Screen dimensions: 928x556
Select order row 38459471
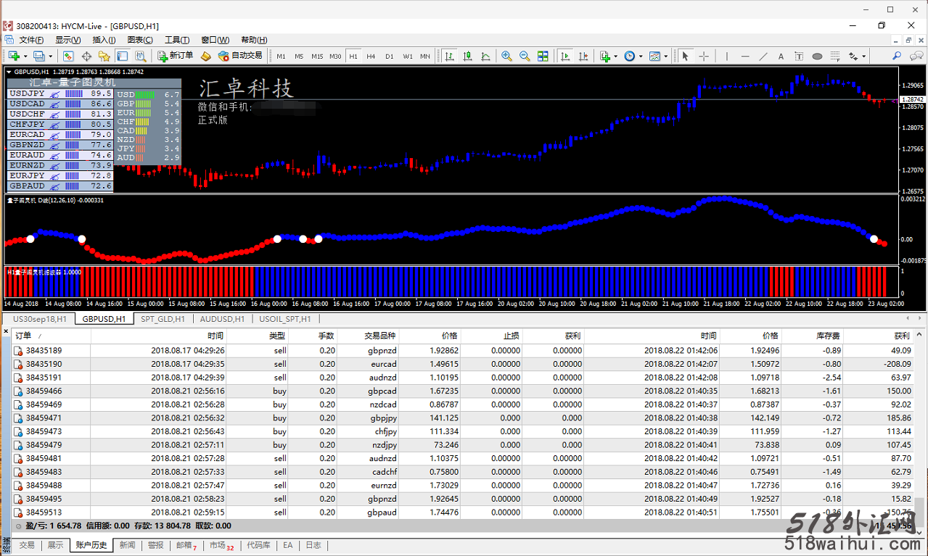(44, 418)
